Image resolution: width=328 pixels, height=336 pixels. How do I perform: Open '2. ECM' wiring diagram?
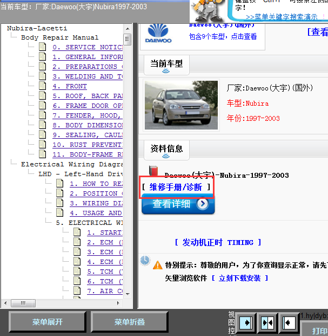point(105,242)
